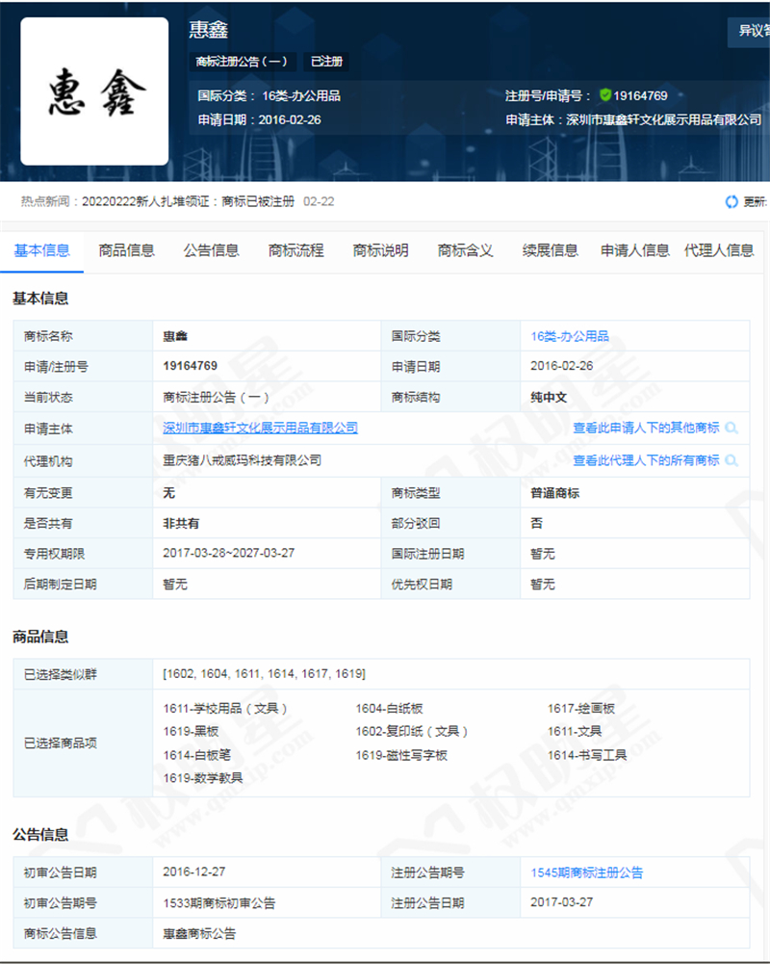Click the 异议 button in the header
This screenshot has height=964, width=770.
point(749,32)
